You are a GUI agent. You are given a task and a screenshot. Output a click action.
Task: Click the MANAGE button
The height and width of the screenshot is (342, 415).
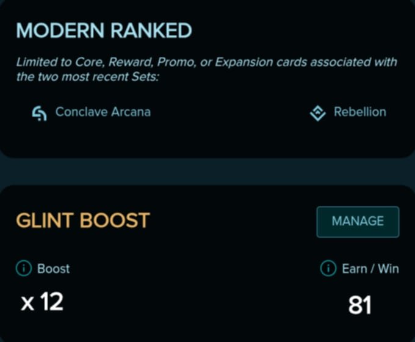click(358, 222)
